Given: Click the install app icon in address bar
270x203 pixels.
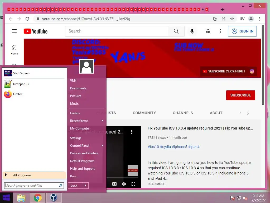Looking at the screenshot, I should pyautogui.click(x=215, y=19).
